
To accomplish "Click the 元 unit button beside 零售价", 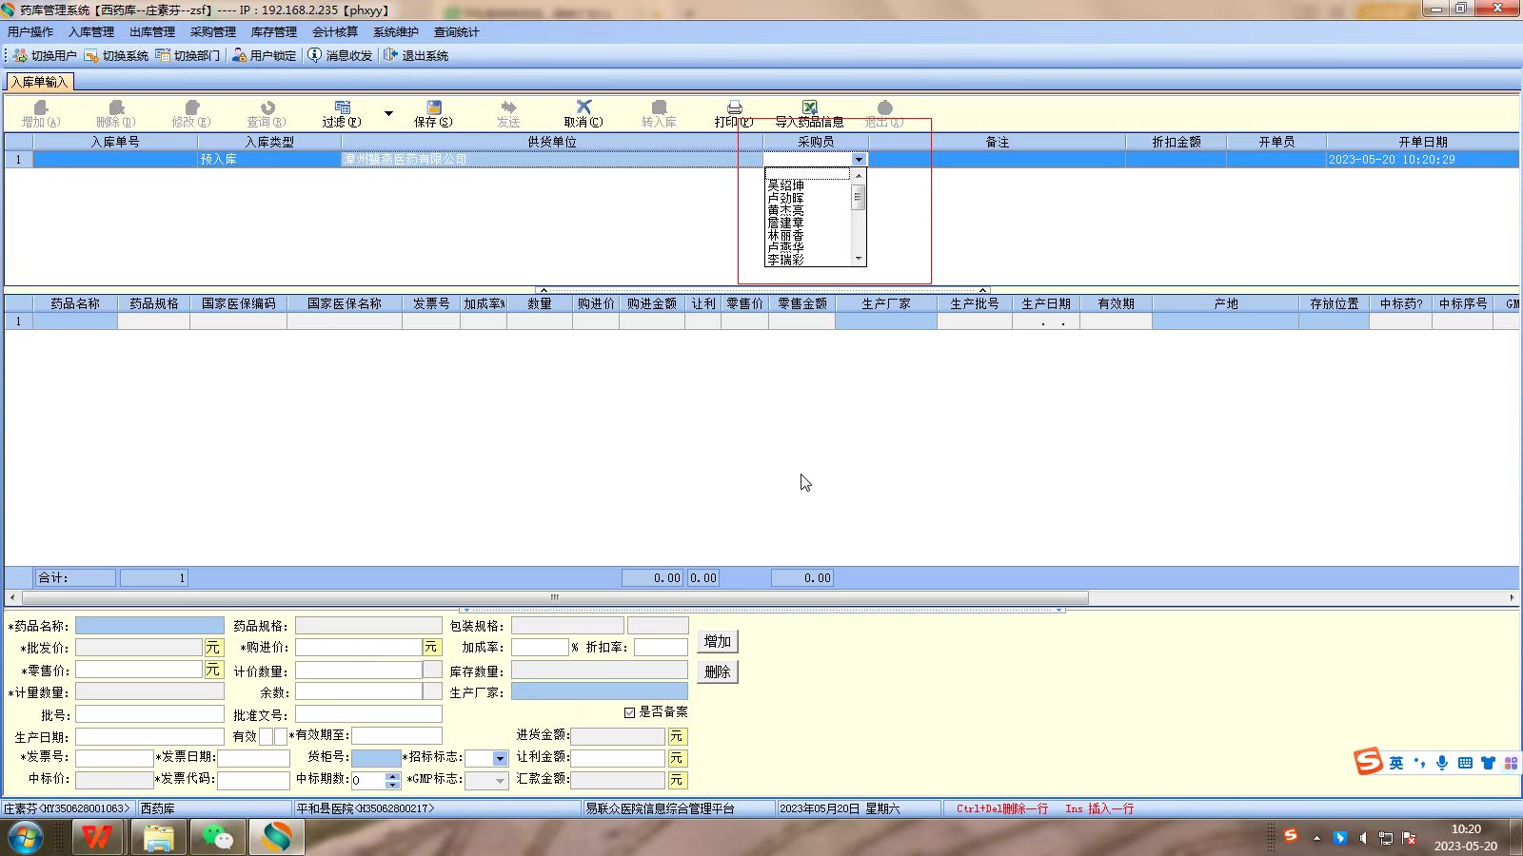I will [213, 670].
